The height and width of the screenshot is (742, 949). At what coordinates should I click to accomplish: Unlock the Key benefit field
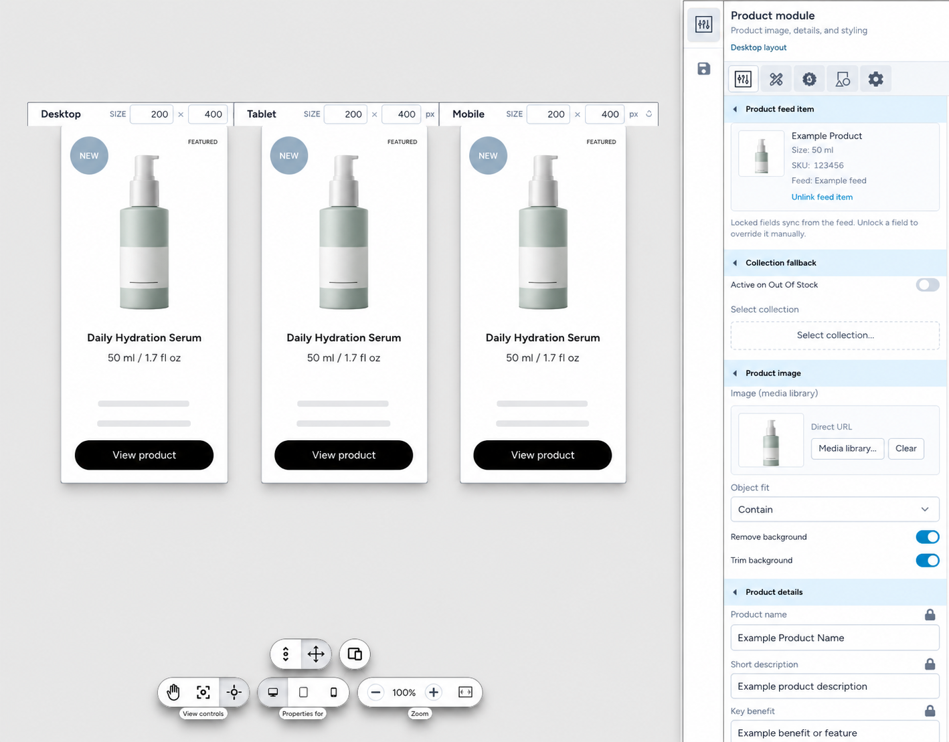click(930, 711)
